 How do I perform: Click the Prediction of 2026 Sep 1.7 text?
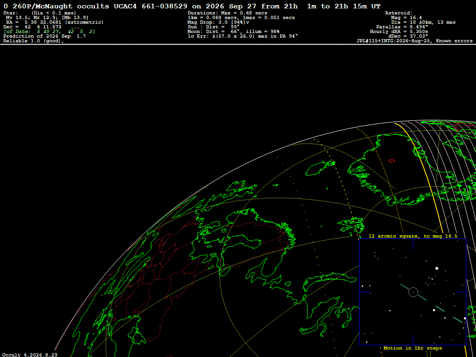44,36
